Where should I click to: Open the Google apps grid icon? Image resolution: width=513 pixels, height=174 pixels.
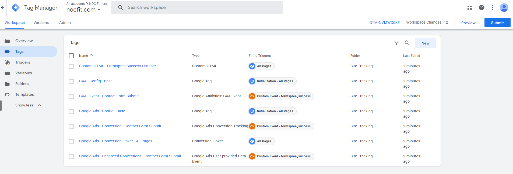tap(470, 8)
